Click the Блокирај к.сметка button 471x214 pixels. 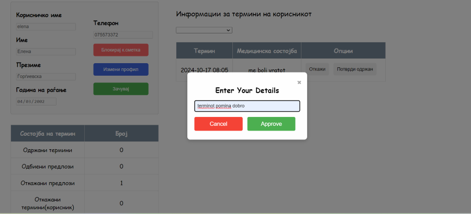click(x=121, y=50)
